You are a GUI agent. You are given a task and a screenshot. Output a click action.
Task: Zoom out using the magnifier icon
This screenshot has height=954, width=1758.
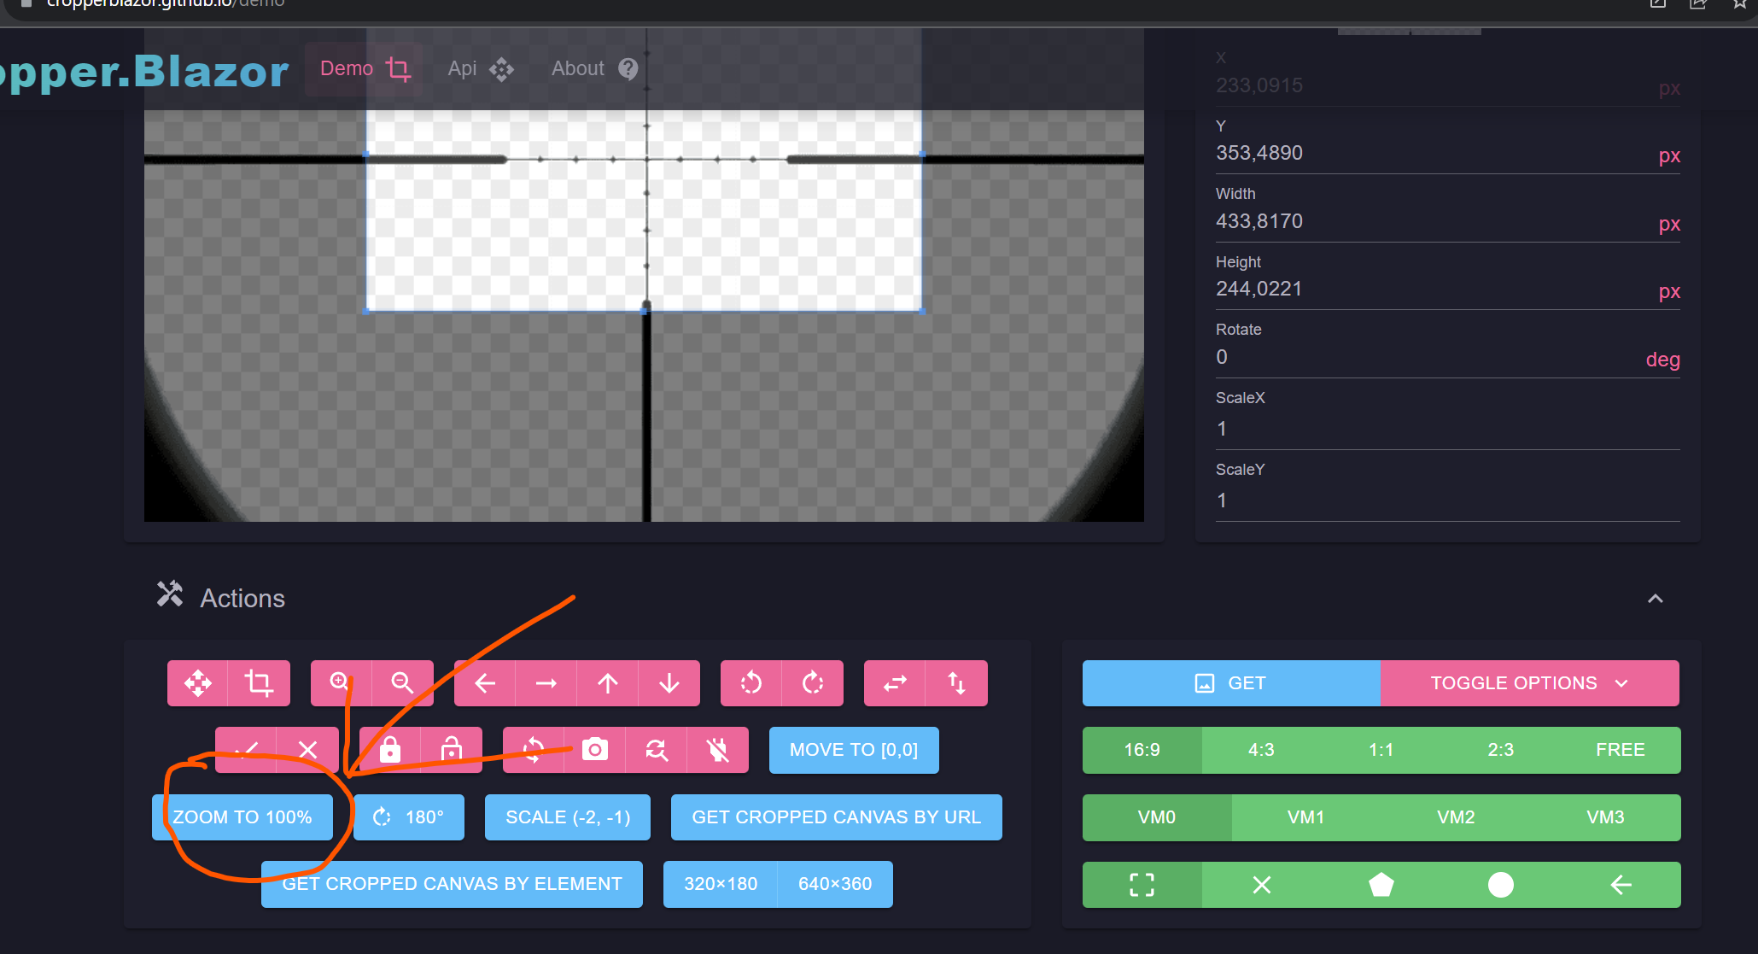[x=401, y=683]
